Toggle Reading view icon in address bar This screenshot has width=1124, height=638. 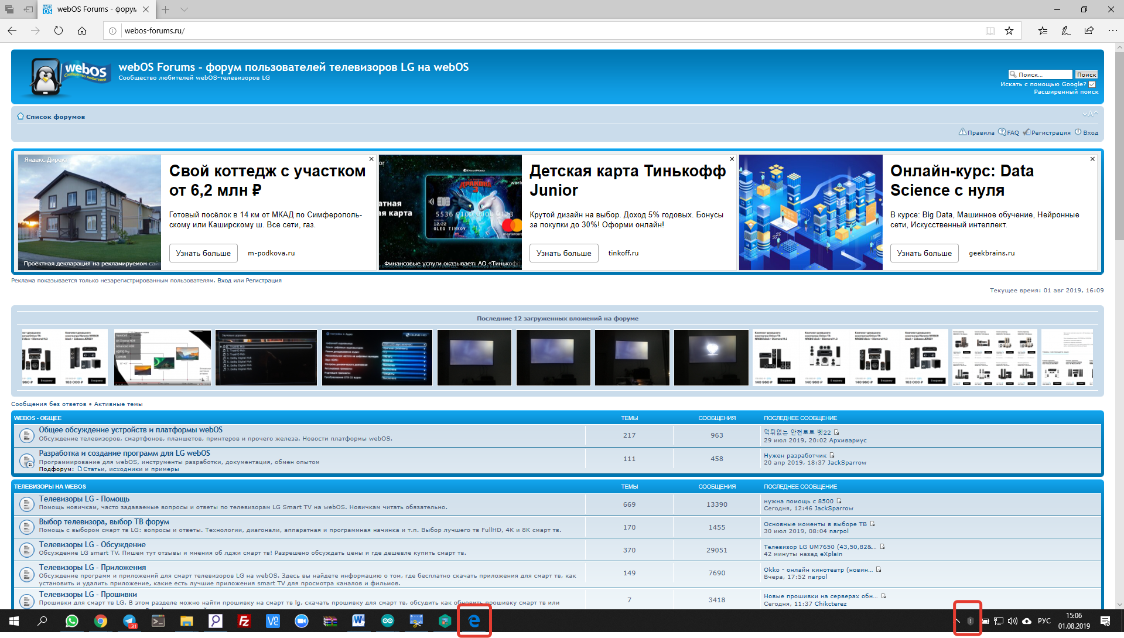click(990, 30)
